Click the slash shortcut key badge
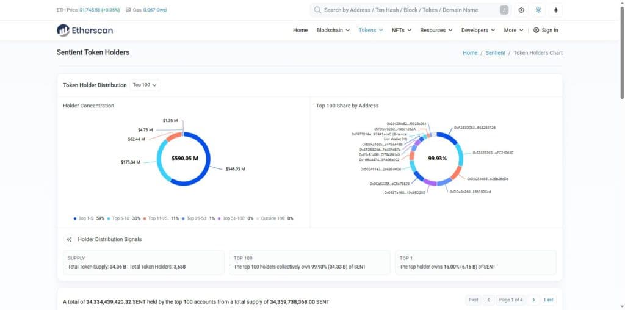This screenshot has width=625, height=310. click(504, 10)
